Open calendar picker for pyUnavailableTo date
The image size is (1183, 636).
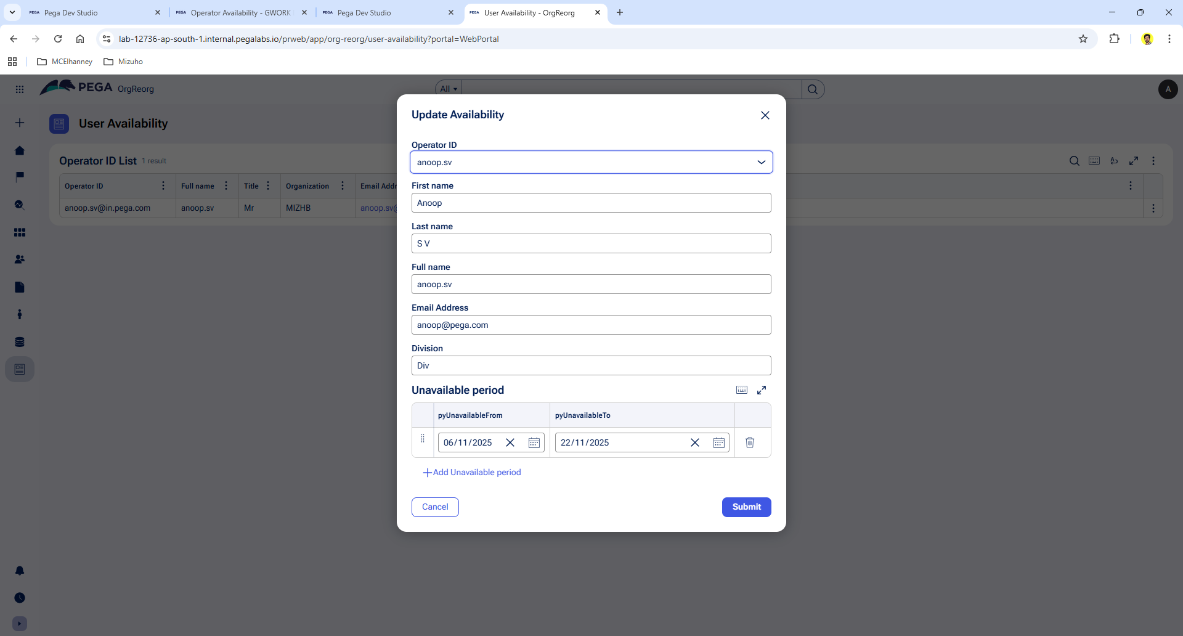718,442
